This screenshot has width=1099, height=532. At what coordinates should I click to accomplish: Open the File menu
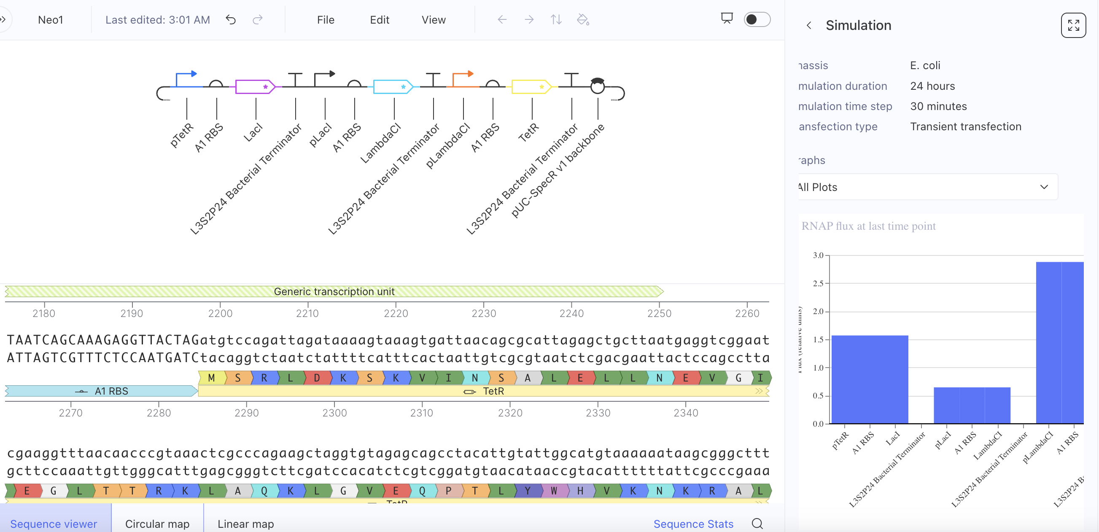[x=326, y=20]
